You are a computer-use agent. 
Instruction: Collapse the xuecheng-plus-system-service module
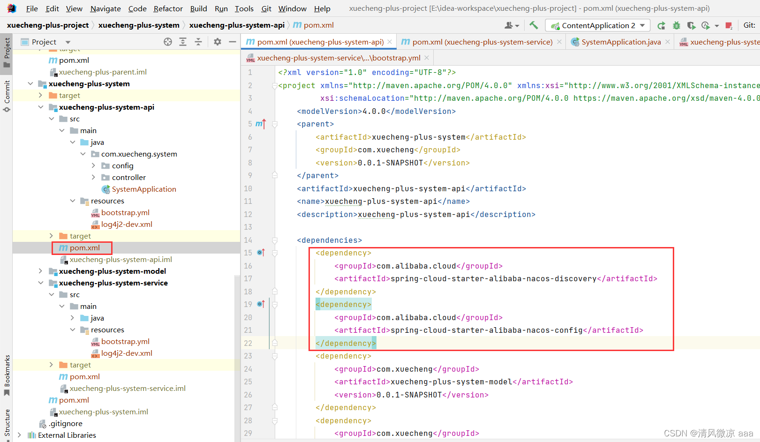pyautogui.click(x=41, y=283)
